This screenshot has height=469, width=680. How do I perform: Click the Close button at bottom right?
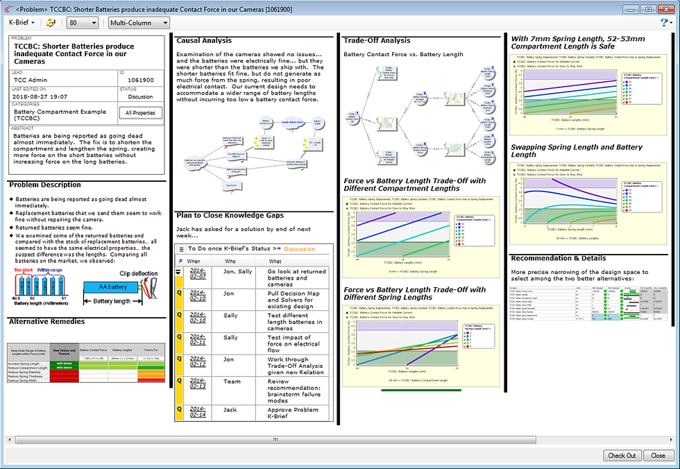(x=658, y=456)
